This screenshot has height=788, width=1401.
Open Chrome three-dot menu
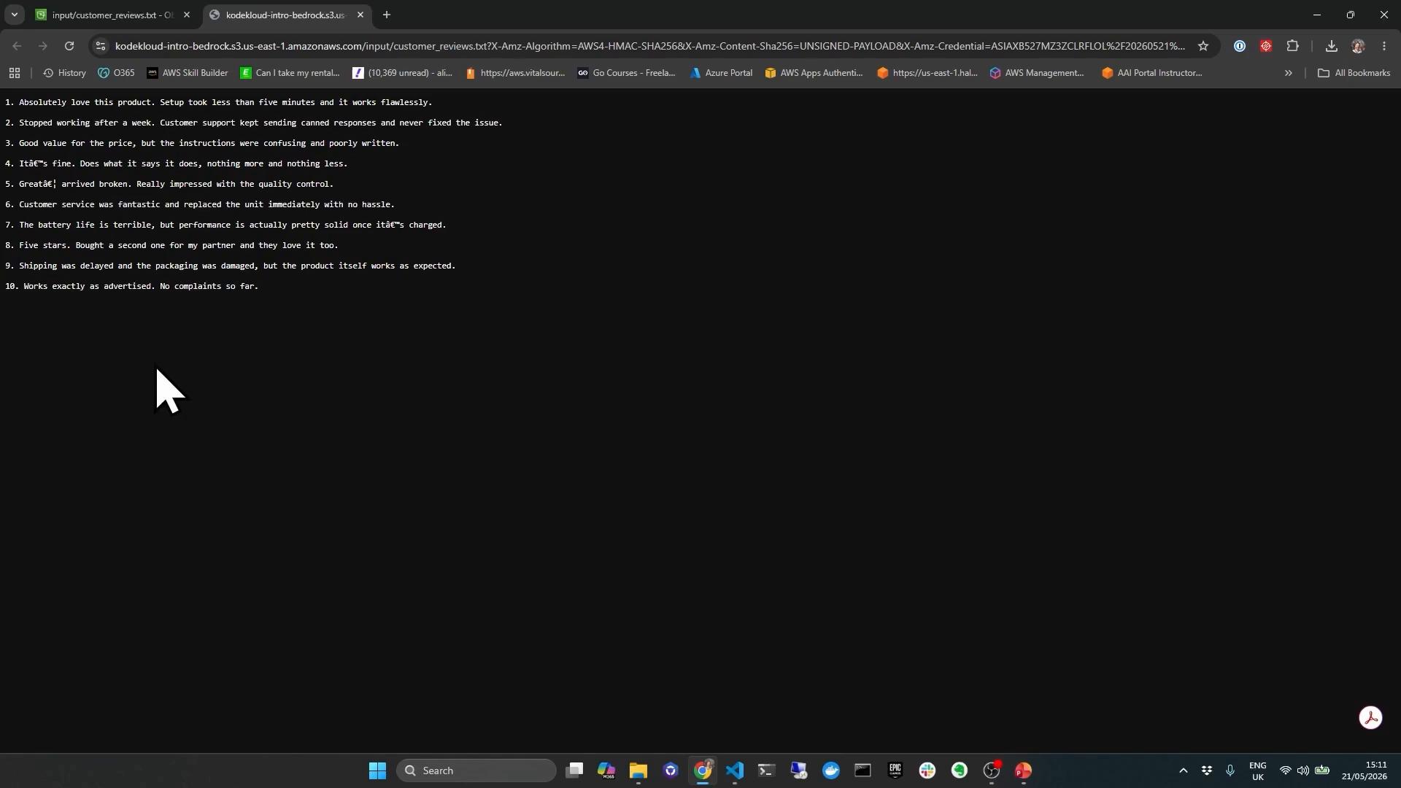click(1384, 46)
